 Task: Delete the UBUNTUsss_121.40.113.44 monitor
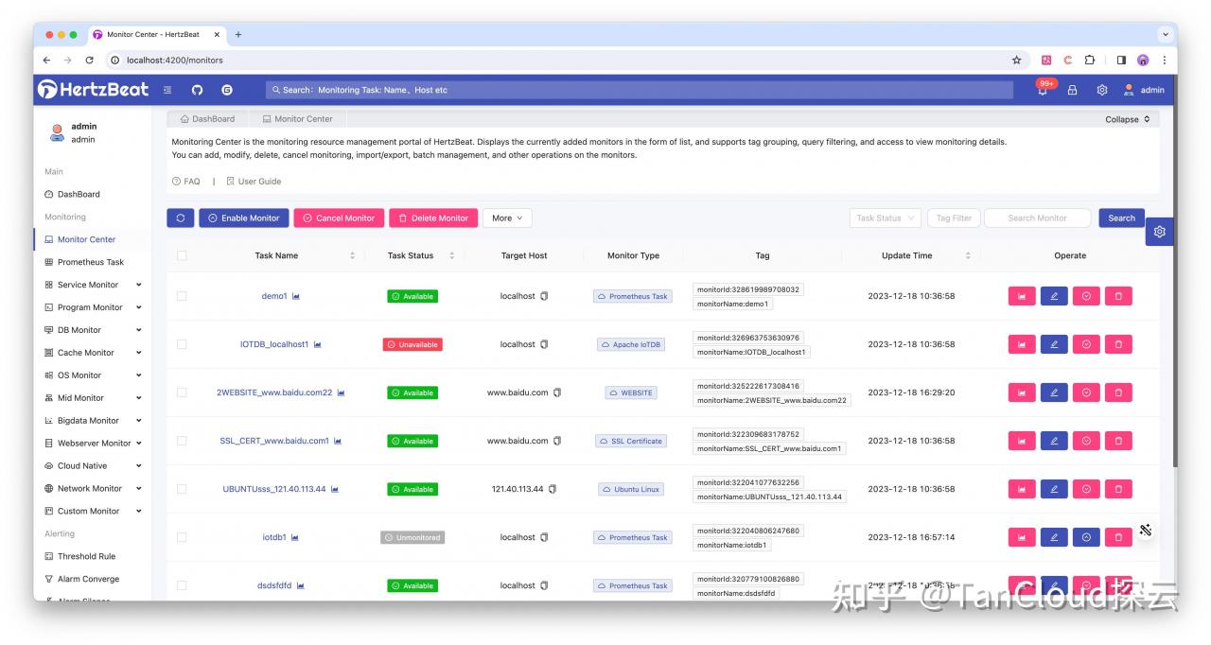[x=1118, y=489]
